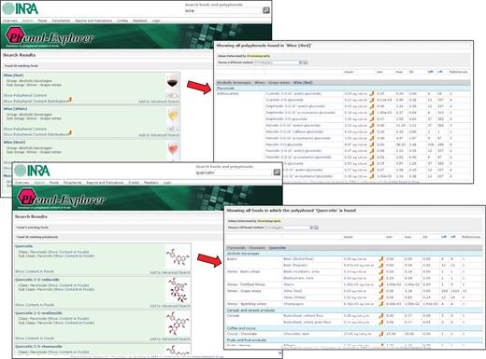Open the method dropdown in the Quercetin panel
Screen dimensions: 486x359
(x=290, y=228)
